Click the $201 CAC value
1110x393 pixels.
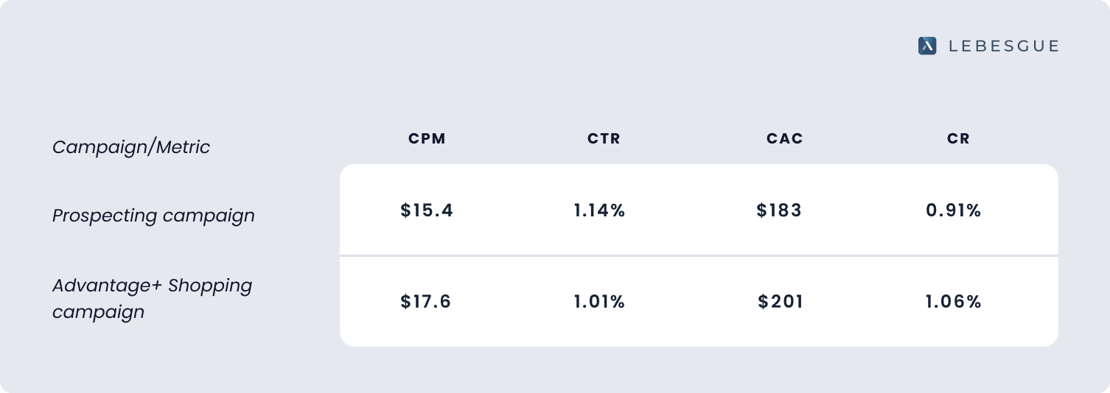781,302
